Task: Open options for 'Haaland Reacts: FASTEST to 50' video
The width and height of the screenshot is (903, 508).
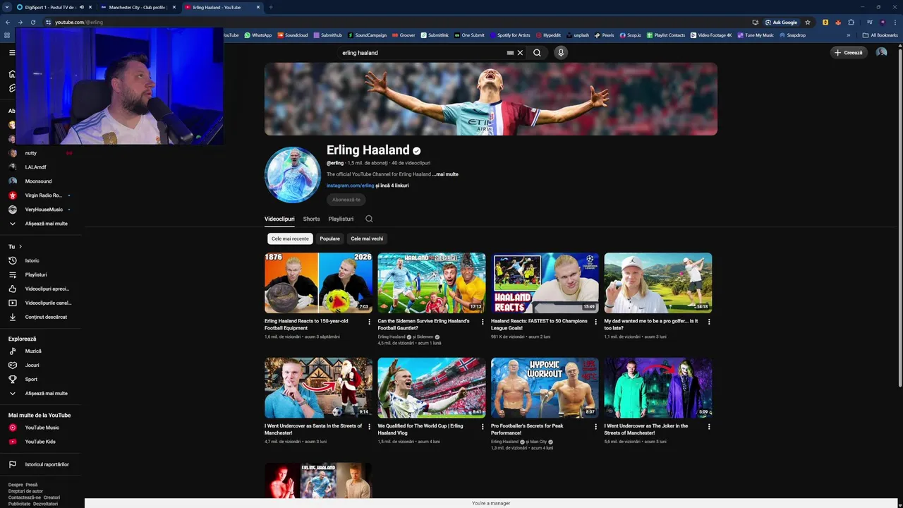Action: tap(596, 322)
